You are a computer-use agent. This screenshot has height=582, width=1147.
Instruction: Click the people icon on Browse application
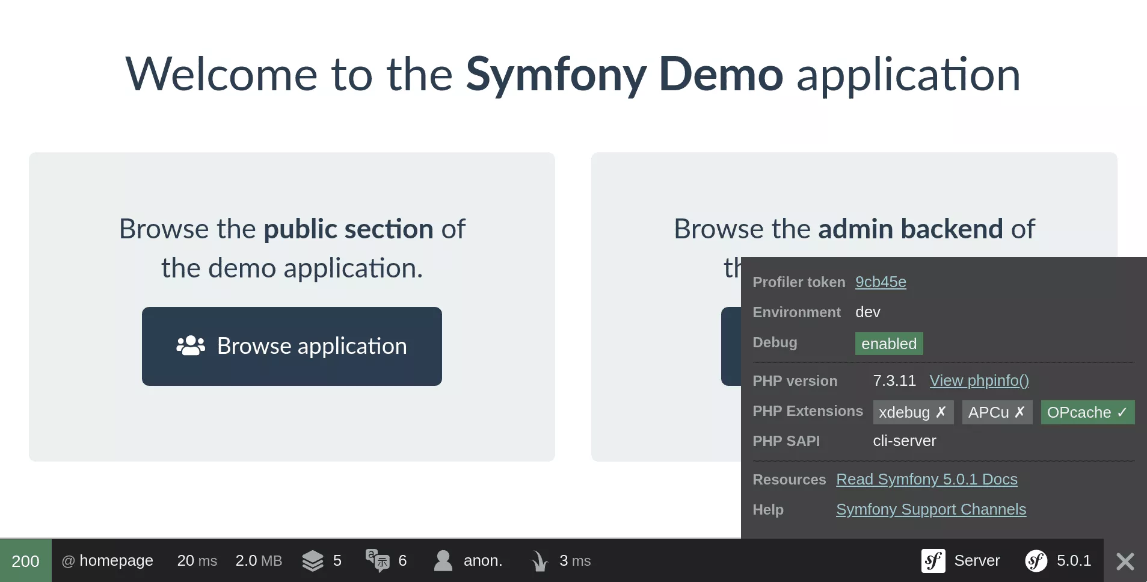pyautogui.click(x=191, y=346)
